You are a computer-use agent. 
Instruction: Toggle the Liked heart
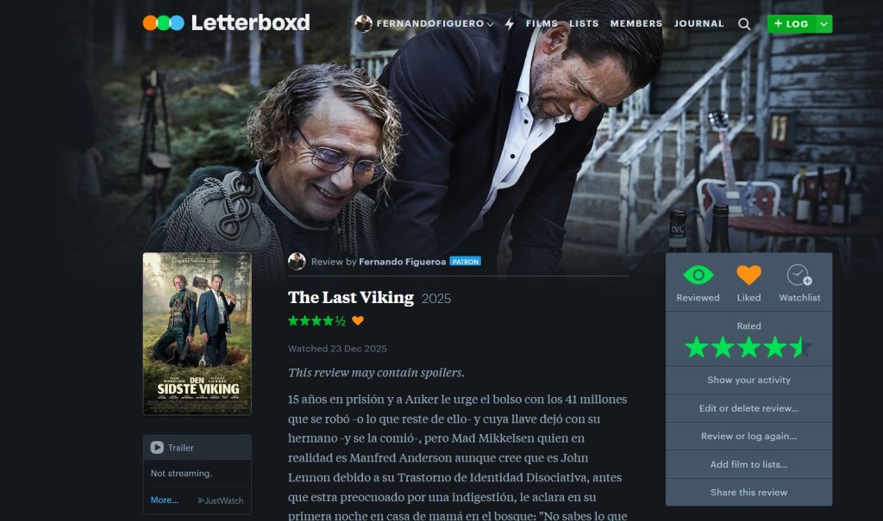pyautogui.click(x=748, y=275)
